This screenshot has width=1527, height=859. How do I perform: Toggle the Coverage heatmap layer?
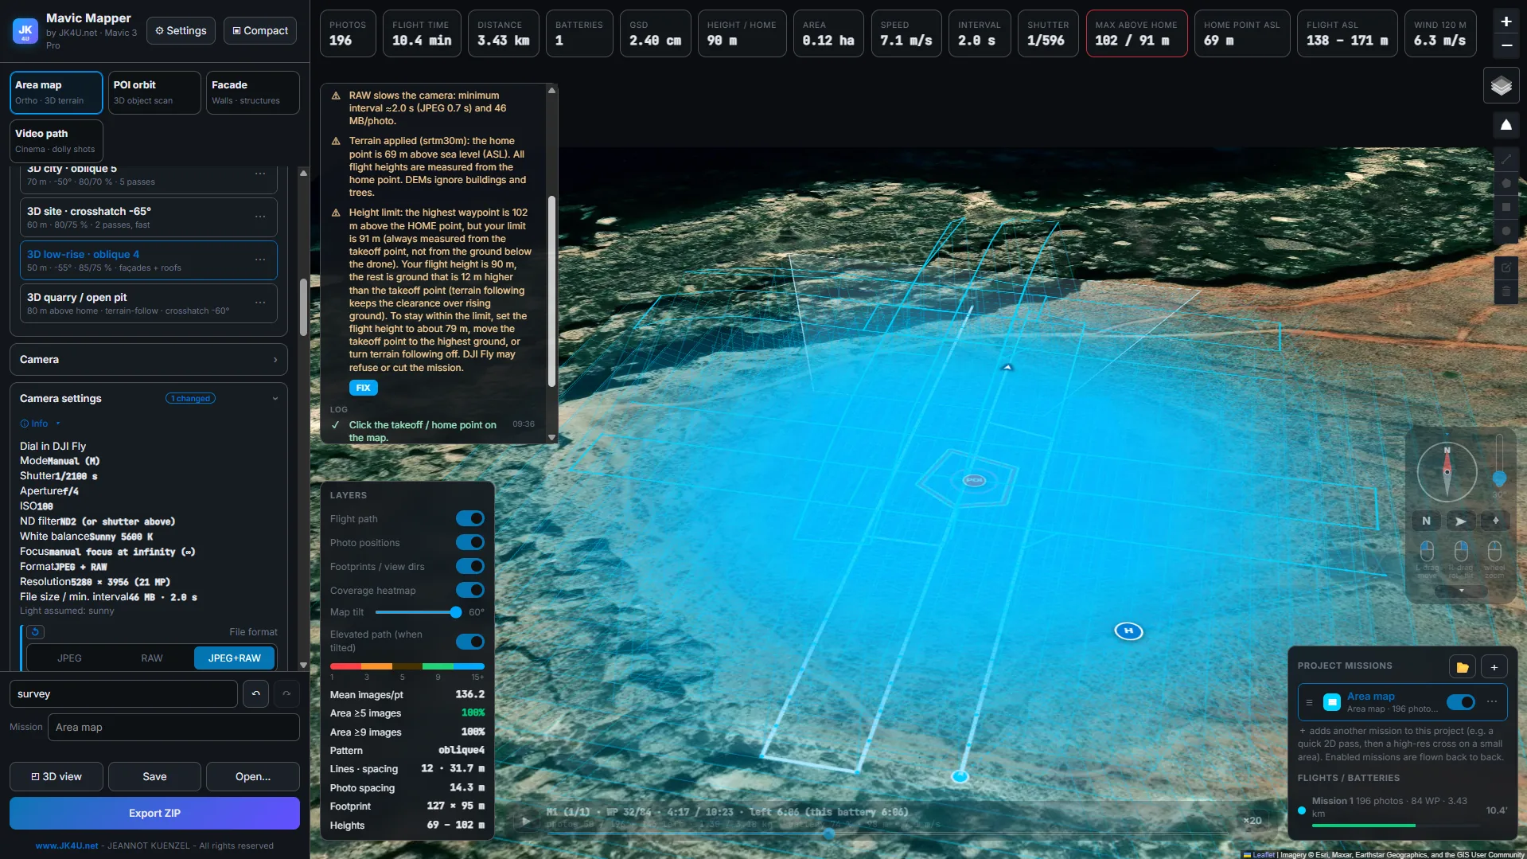pos(469,591)
